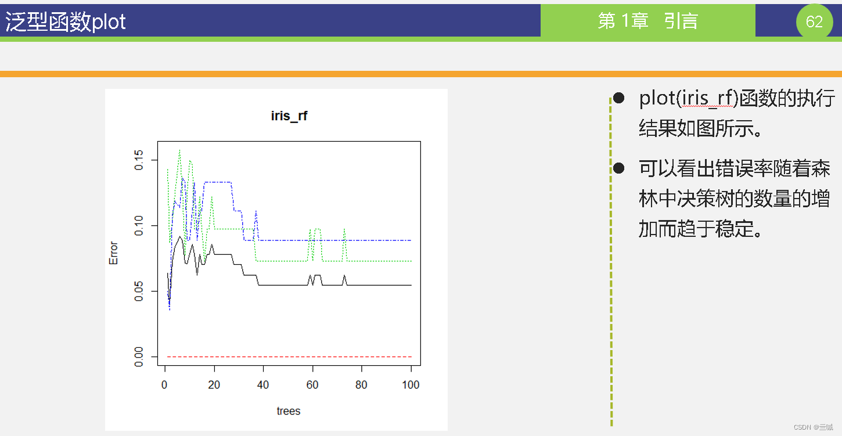Click the chart title 'iris_rf'
This screenshot has width=842, height=436.
tap(289, 116)
